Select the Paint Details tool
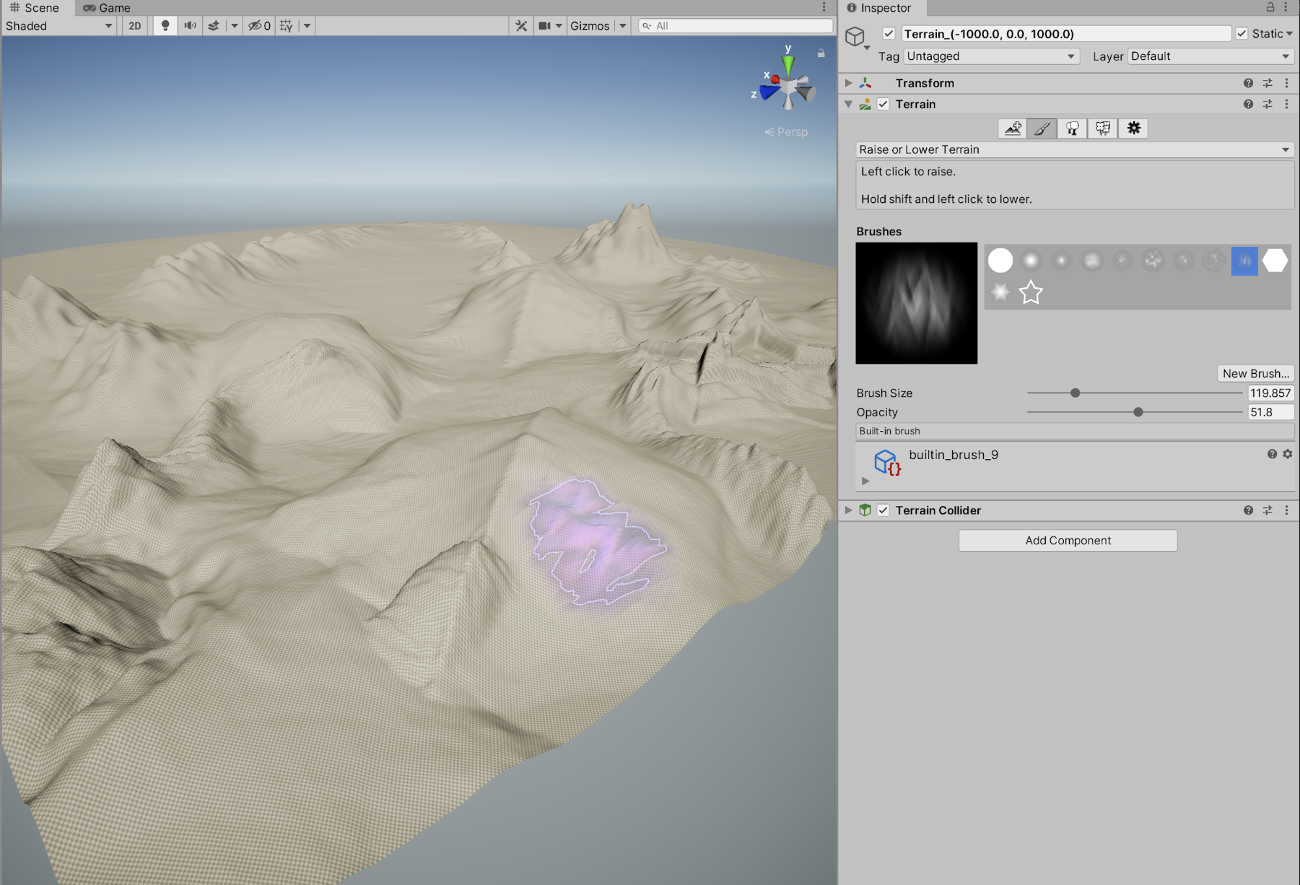The height and width of the screenshot is (885, 1300). pyautogui.click(x=1103, y=128)
